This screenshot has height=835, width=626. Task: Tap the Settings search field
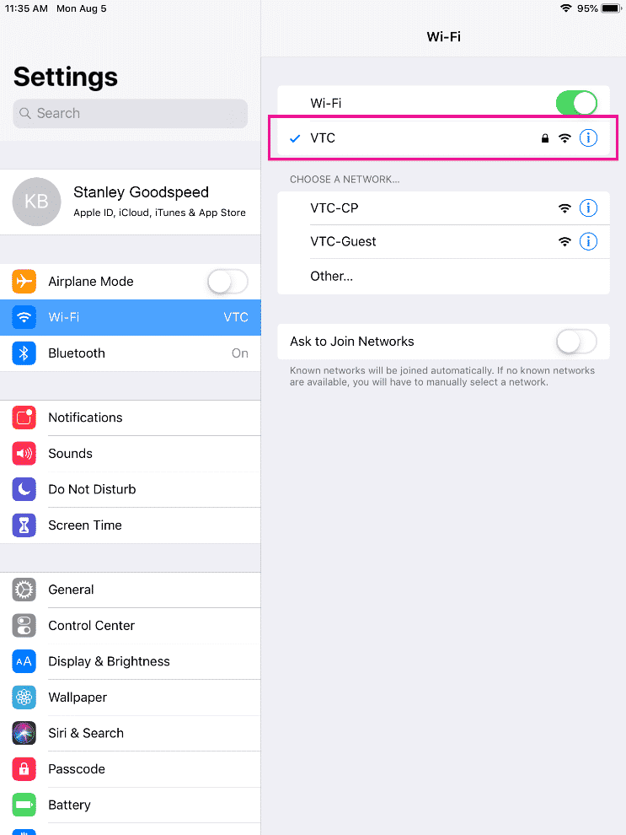131,113
